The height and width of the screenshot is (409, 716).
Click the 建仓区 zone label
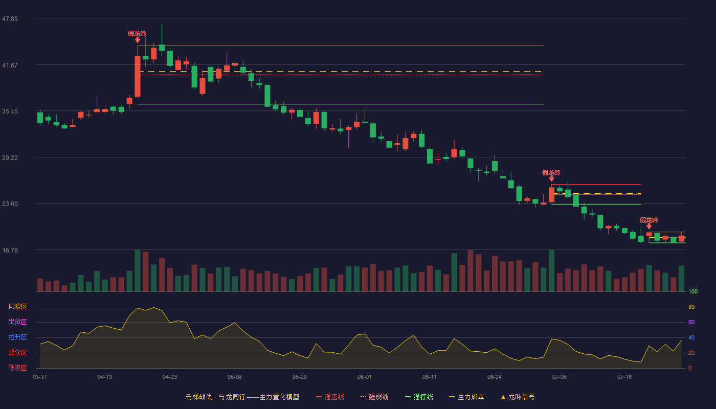17,353
